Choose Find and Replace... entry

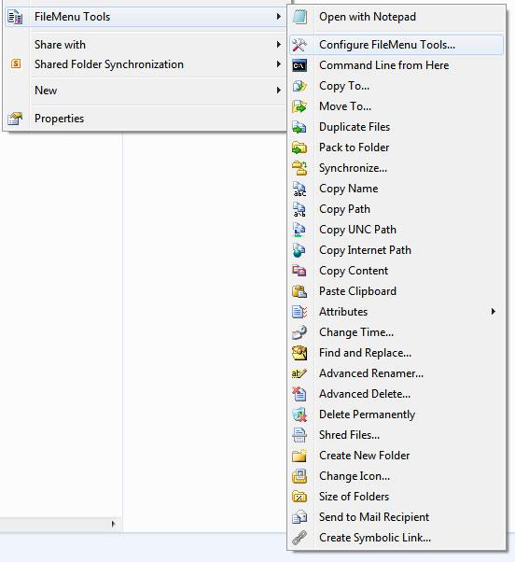click(397, 353)
